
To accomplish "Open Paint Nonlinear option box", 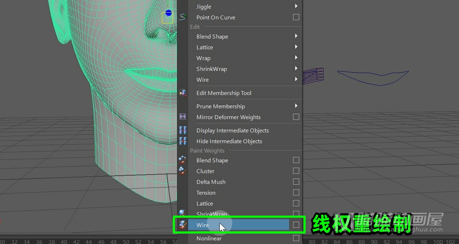I will pos(296,238).
